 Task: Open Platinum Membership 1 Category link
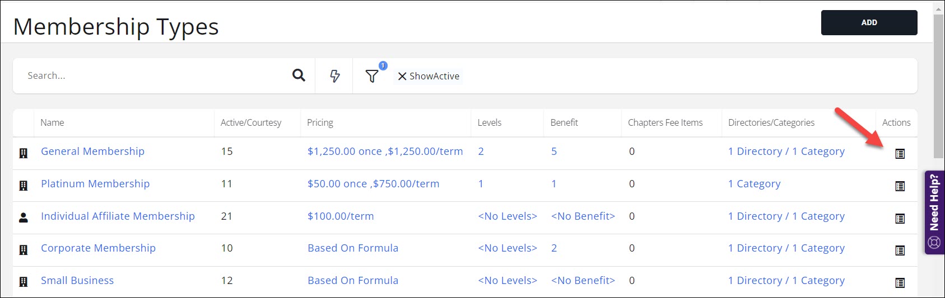click(x=754, y=184)
